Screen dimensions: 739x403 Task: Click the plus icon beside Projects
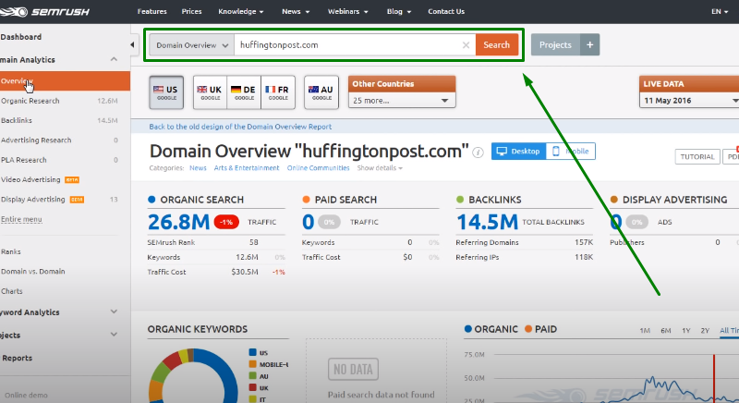point(590,44)
